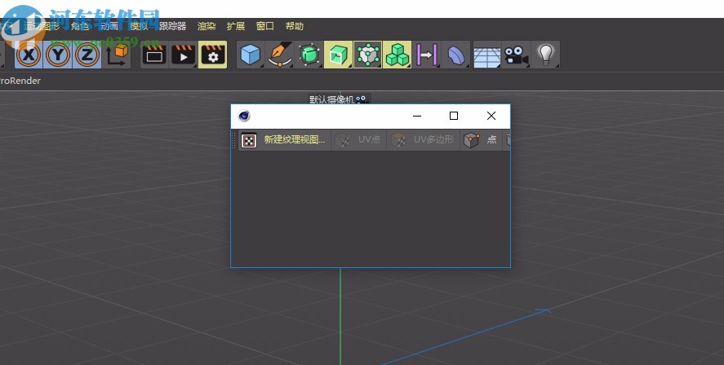Open the bend deformer icon
The image size is (724, 365).
(x=455, y=55)
